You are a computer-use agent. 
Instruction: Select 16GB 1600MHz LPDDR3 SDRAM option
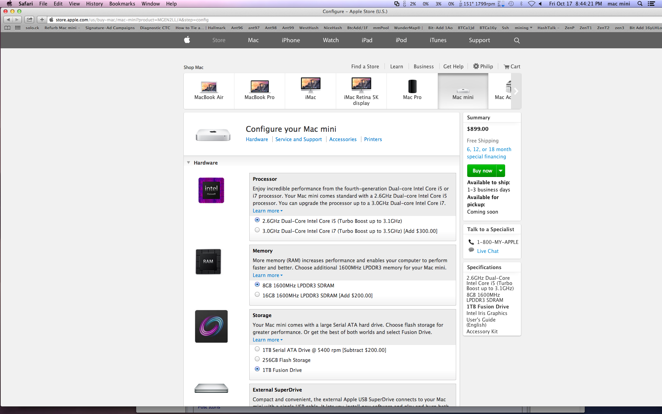[257, 295]
